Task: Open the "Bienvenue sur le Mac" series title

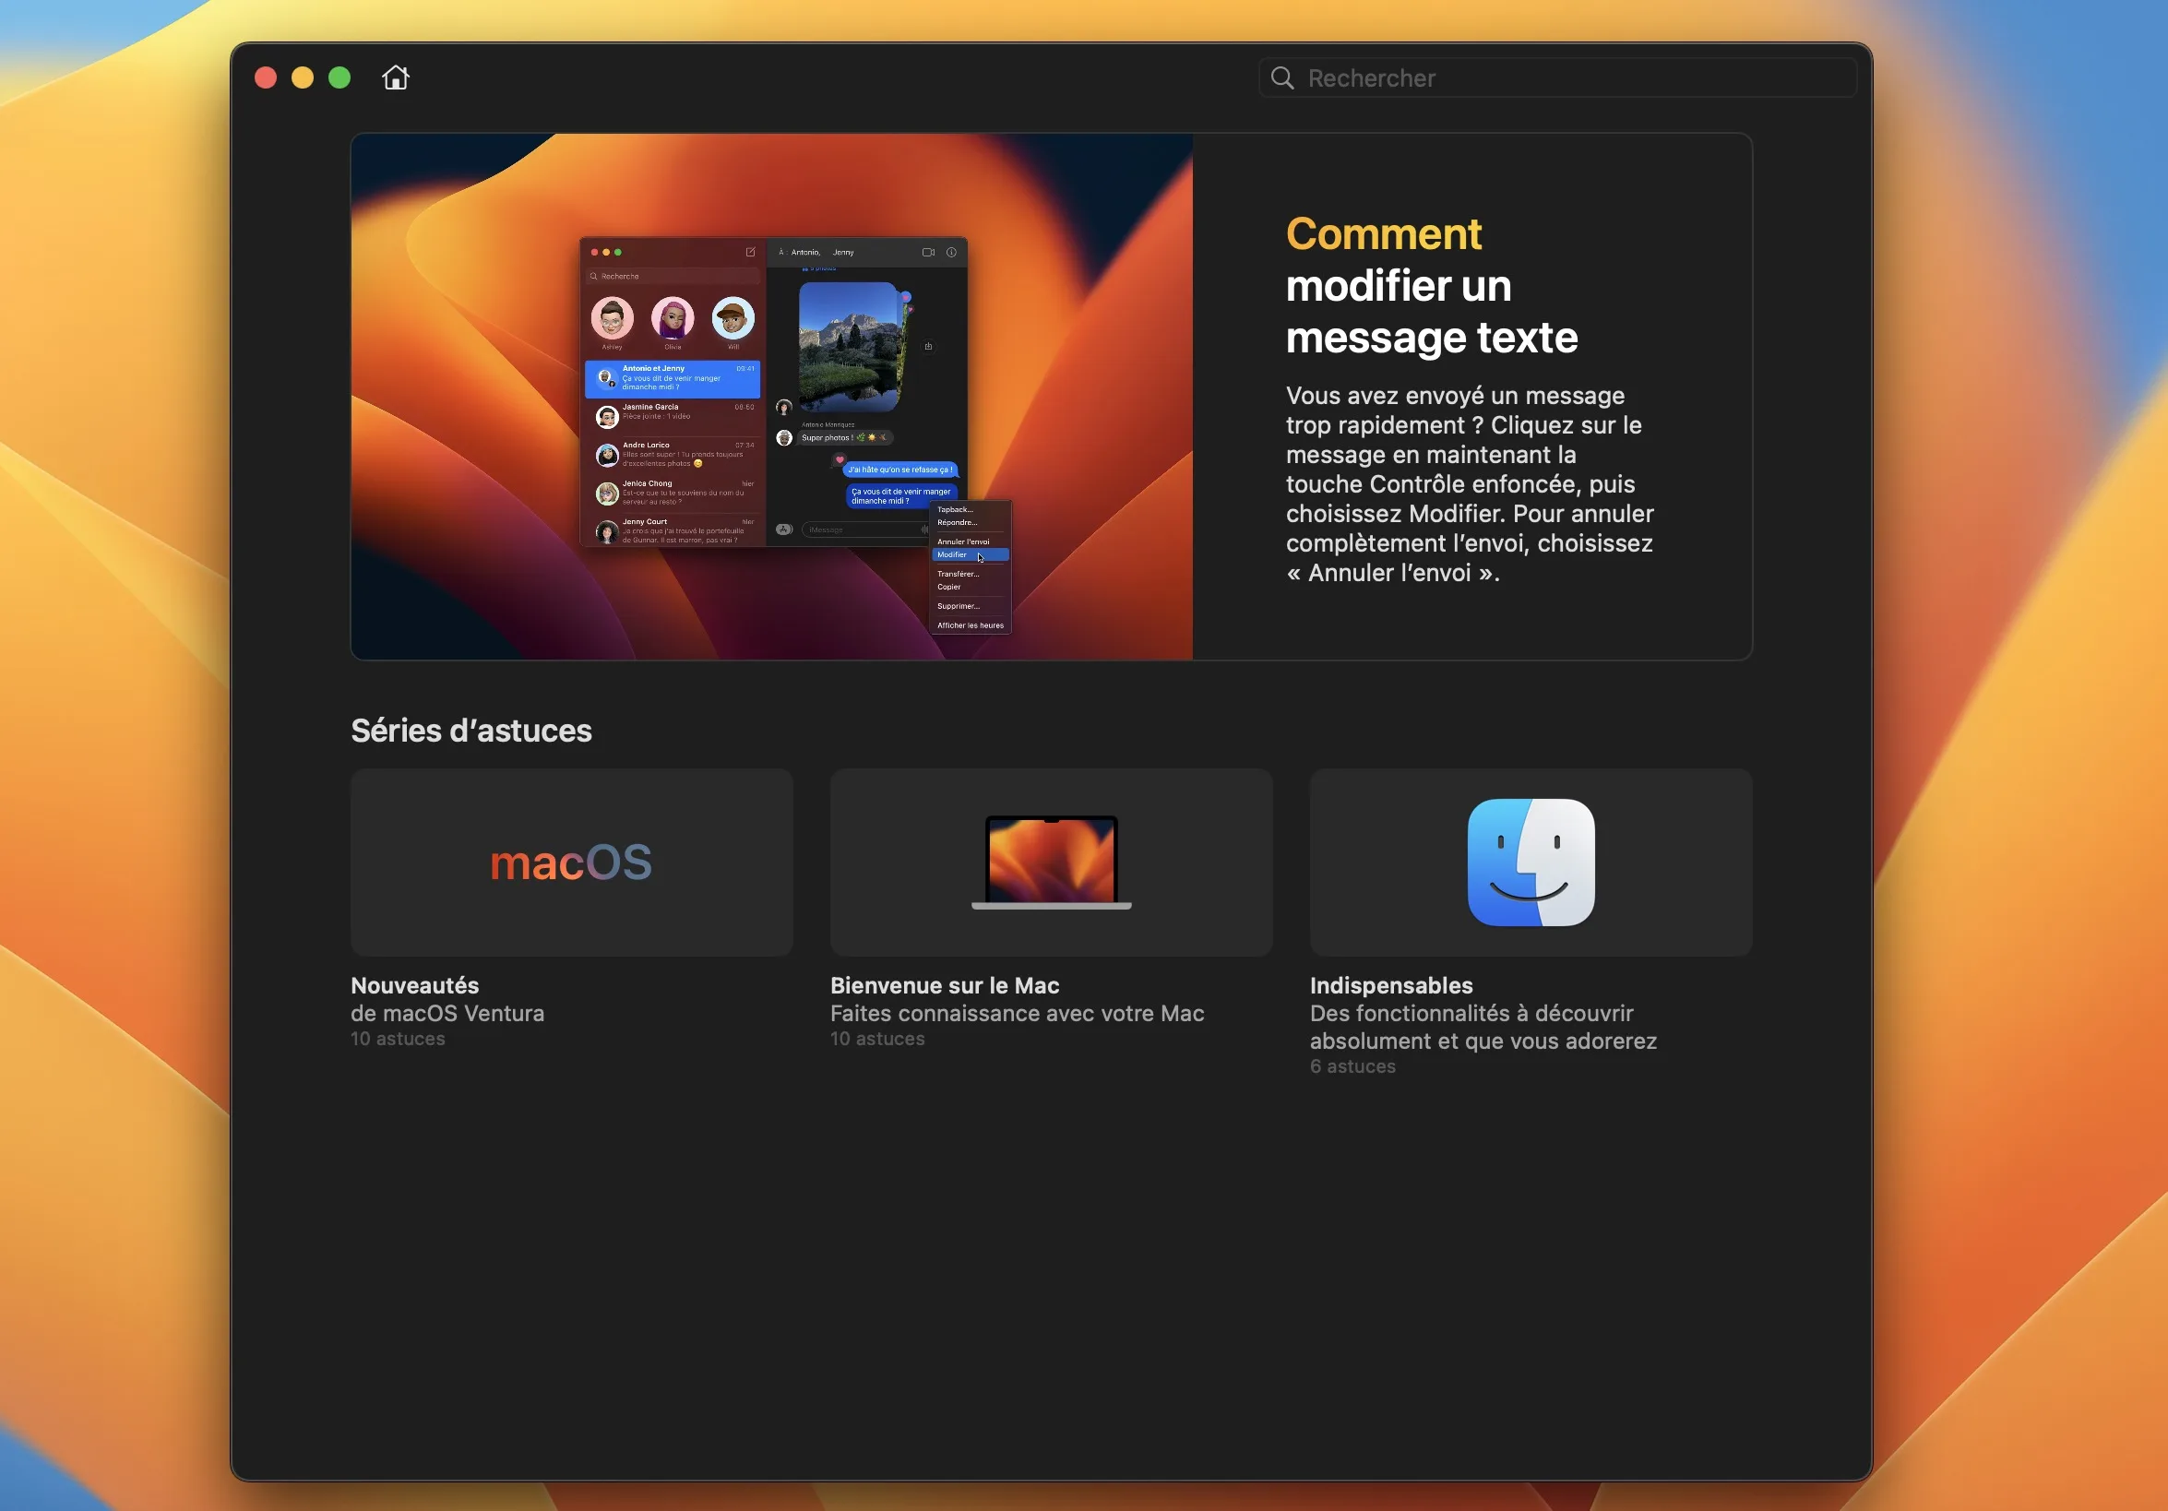Action: [945, 985]
